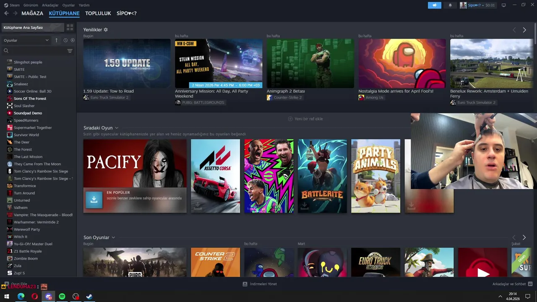Open the 1.59 Update: Tow to Road news thumbnail
The image size is (537, 302).
pos(127,63)
